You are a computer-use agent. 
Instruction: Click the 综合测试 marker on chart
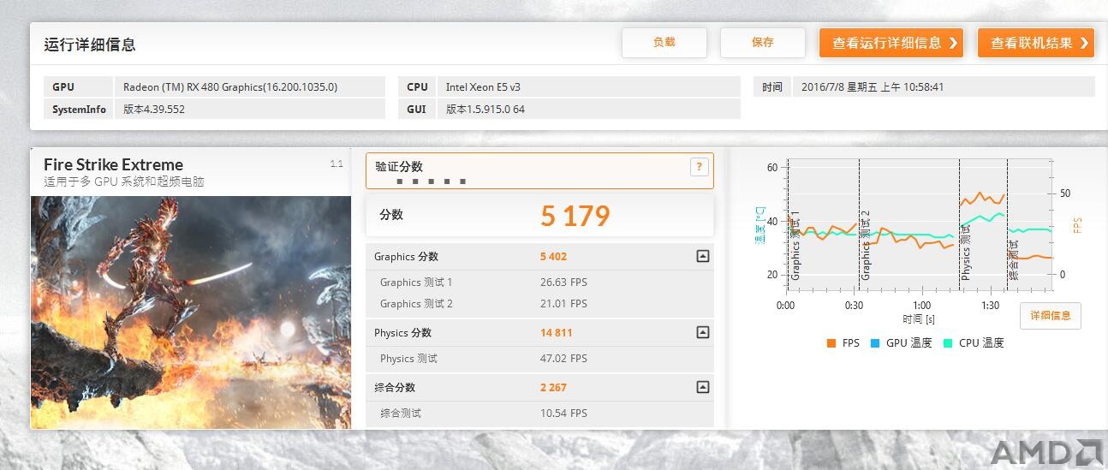[1014, 260]
